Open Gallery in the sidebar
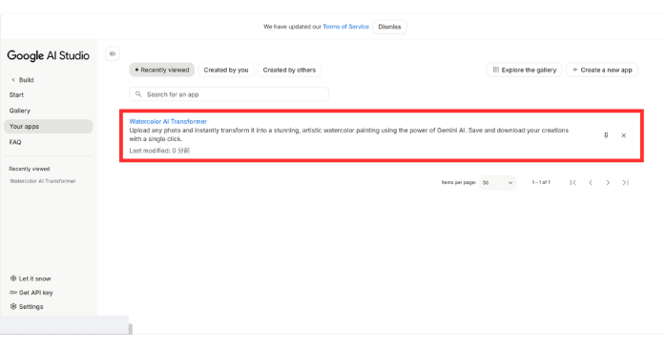The height and width of the screenshot is (348, 666). click(19, 111)
